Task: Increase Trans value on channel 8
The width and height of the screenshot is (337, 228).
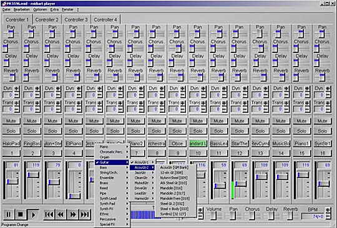Action: tap(162, 103)
